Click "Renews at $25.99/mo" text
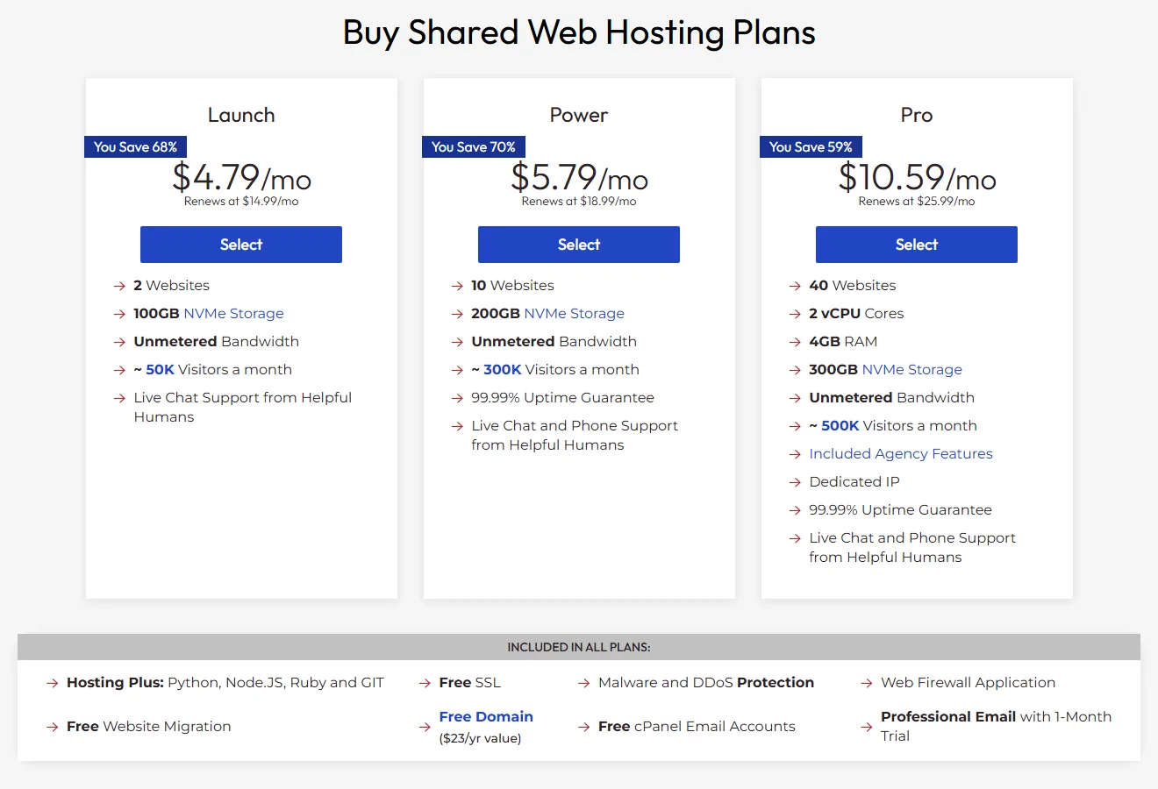This screenshot has width=1158, height=789. (917, 202)
